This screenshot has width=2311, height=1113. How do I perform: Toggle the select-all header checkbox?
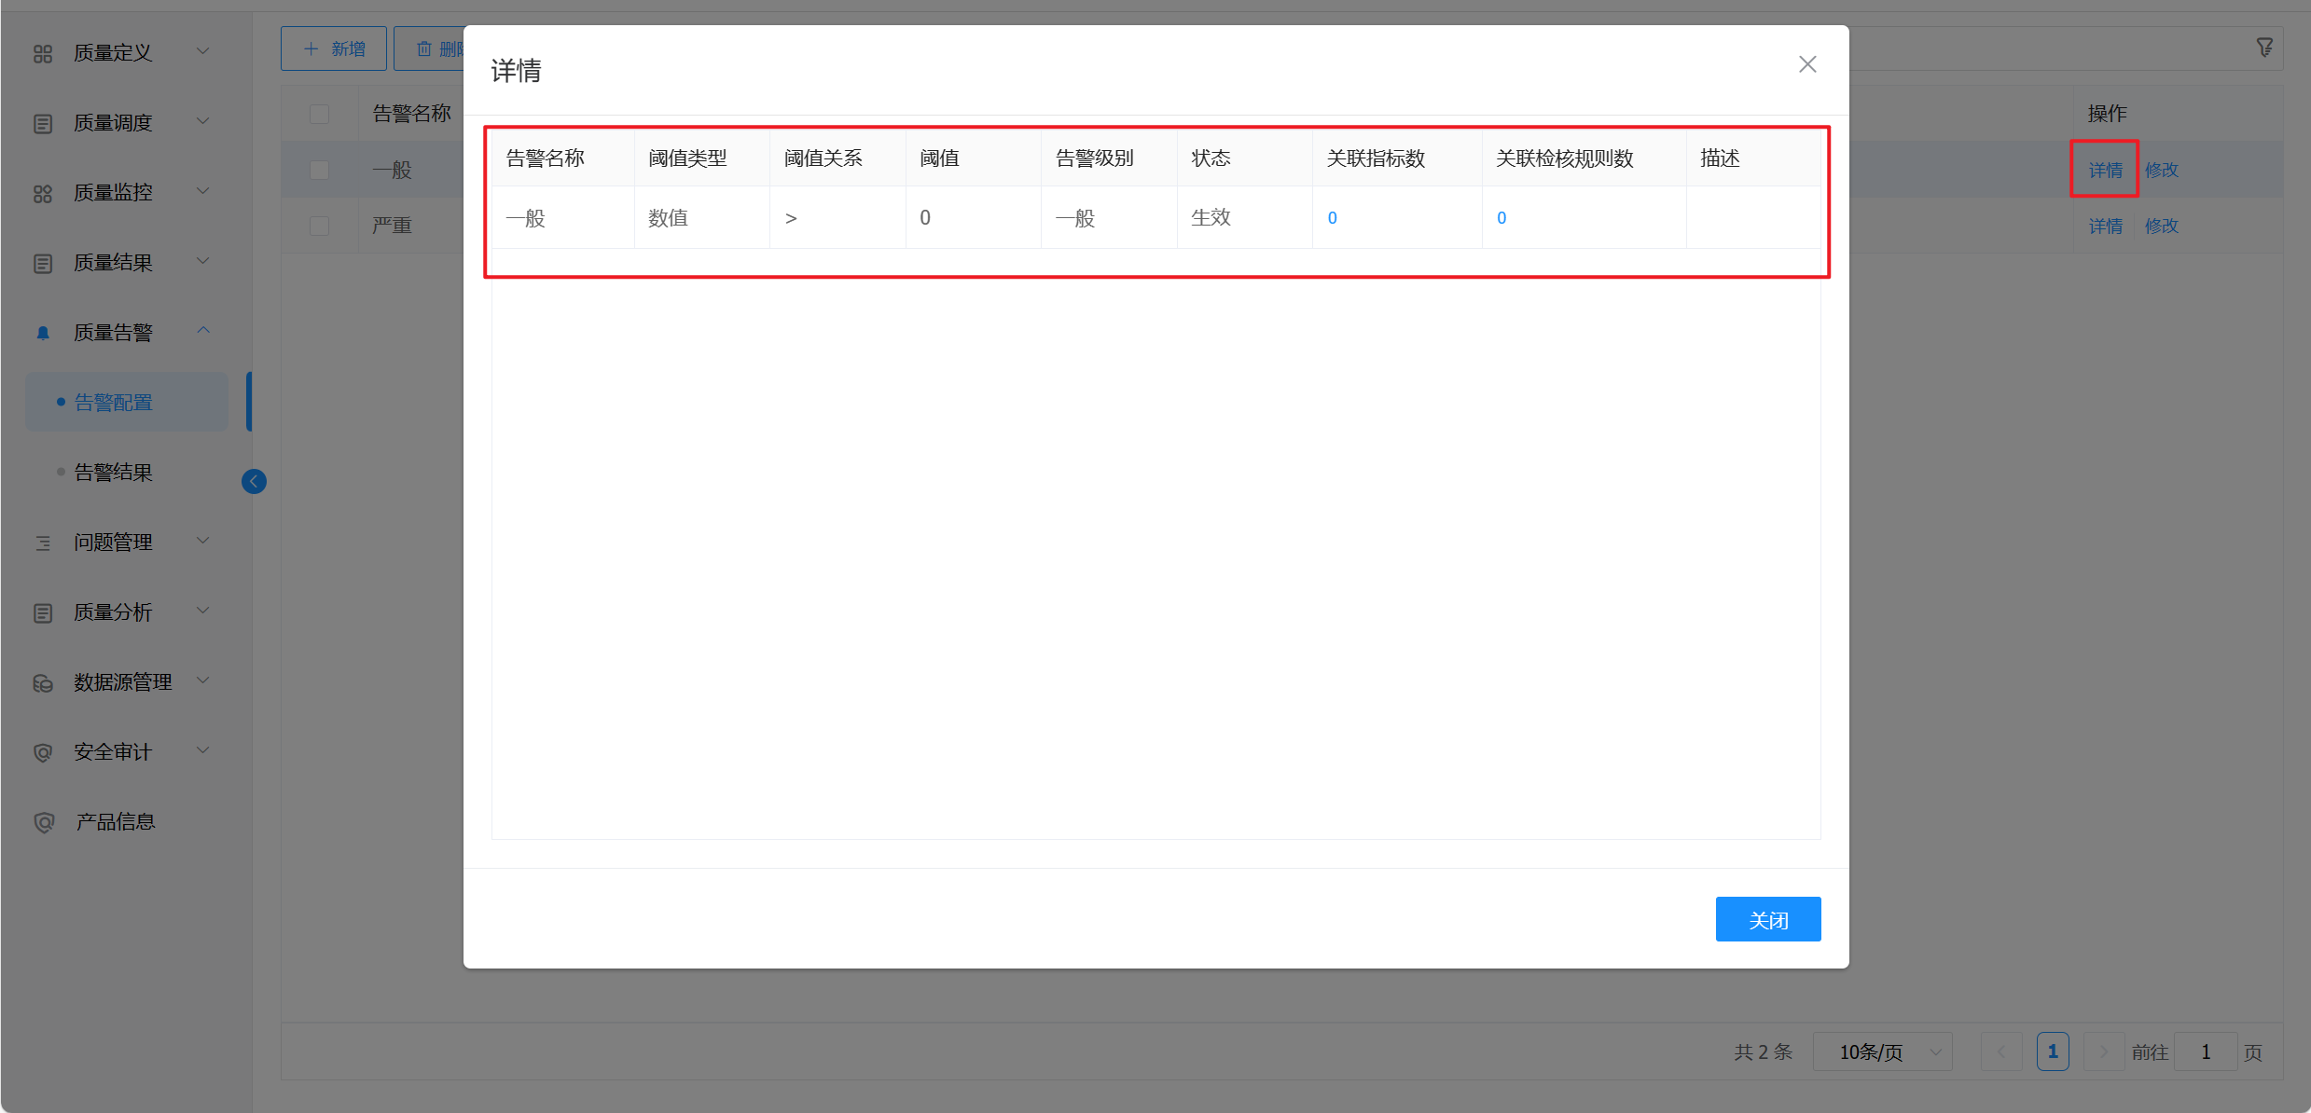[x=320, y=114]
